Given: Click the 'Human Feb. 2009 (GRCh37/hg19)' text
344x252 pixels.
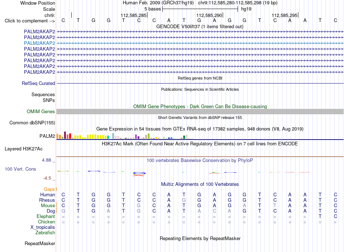Looking at the screenshot, I should tap(158, 3).
